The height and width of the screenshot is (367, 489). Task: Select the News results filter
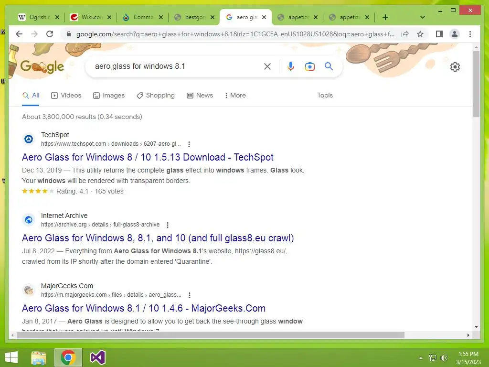tap(200, 96)
